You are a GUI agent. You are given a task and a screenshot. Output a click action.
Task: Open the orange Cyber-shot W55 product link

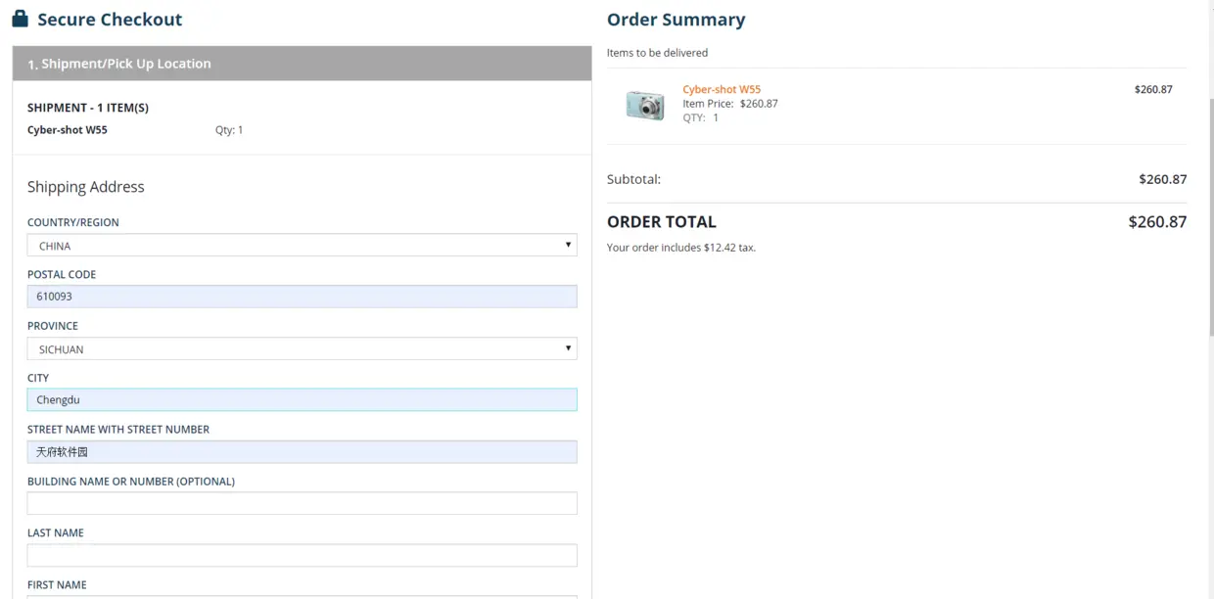(x=721, y=89)
